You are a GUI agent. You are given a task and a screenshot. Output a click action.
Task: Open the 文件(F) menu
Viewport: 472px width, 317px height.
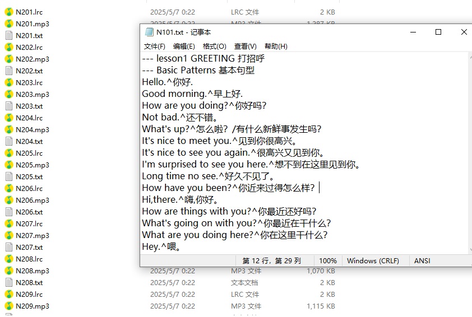155,46
